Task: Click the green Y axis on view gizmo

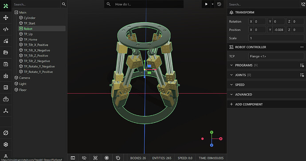Action: pyautogui.click(x=212, y=132)
